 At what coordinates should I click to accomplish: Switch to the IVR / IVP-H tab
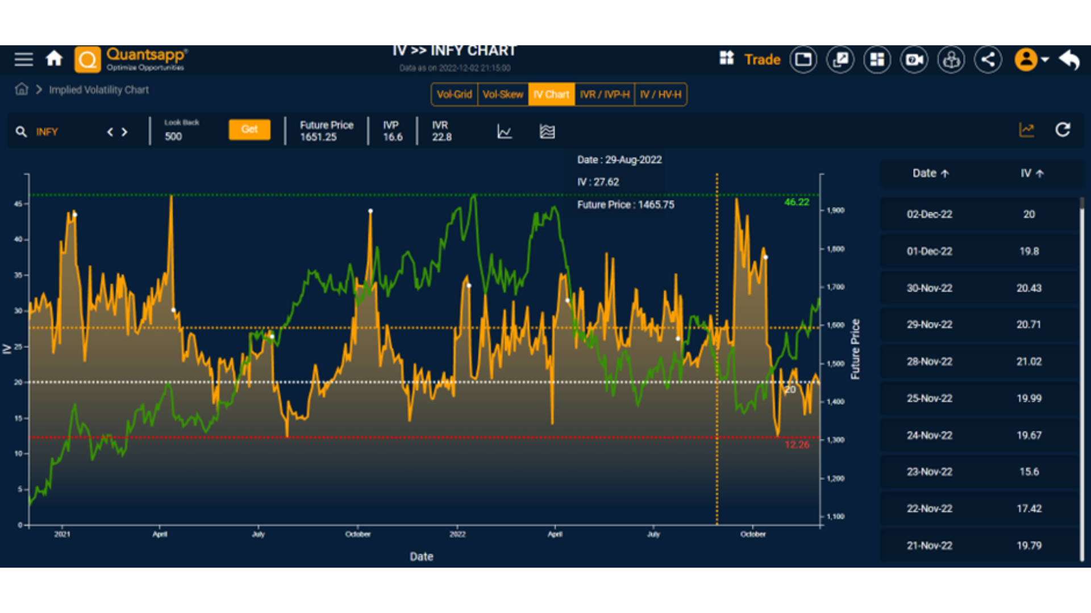coord(605,94)
